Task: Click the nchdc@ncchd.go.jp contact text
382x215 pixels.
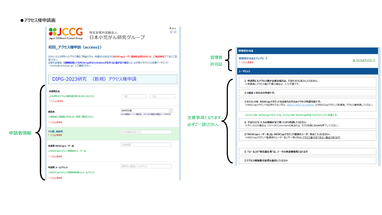Action: 61,66
